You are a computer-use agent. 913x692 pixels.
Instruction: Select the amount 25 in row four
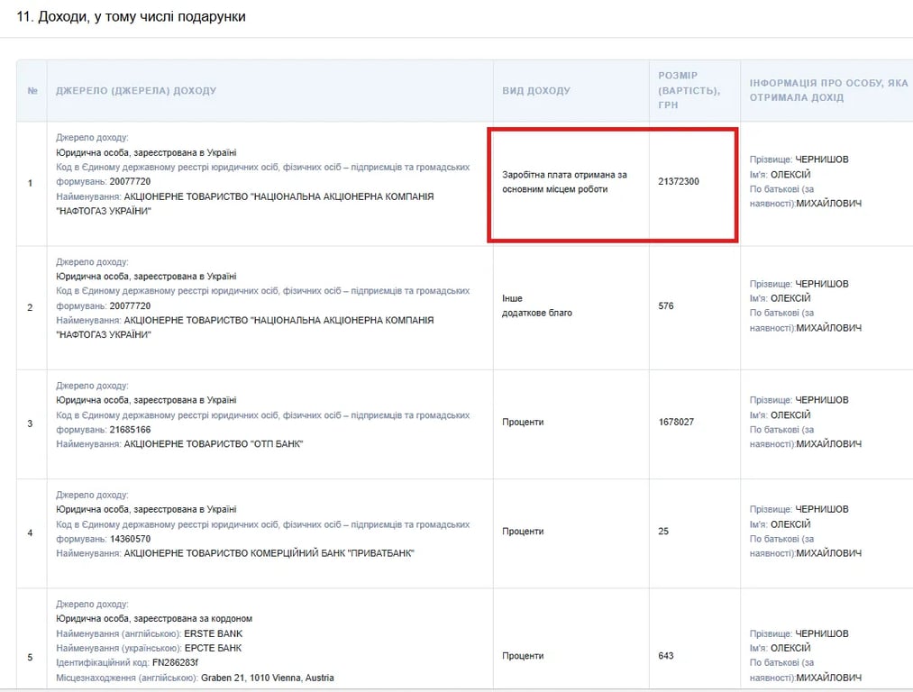coord(663,532)
